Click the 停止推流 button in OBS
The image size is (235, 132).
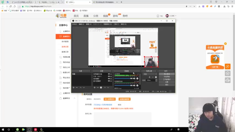[x=167, y=74]
